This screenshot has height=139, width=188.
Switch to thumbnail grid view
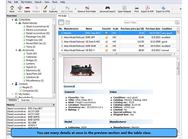(68, 23)
